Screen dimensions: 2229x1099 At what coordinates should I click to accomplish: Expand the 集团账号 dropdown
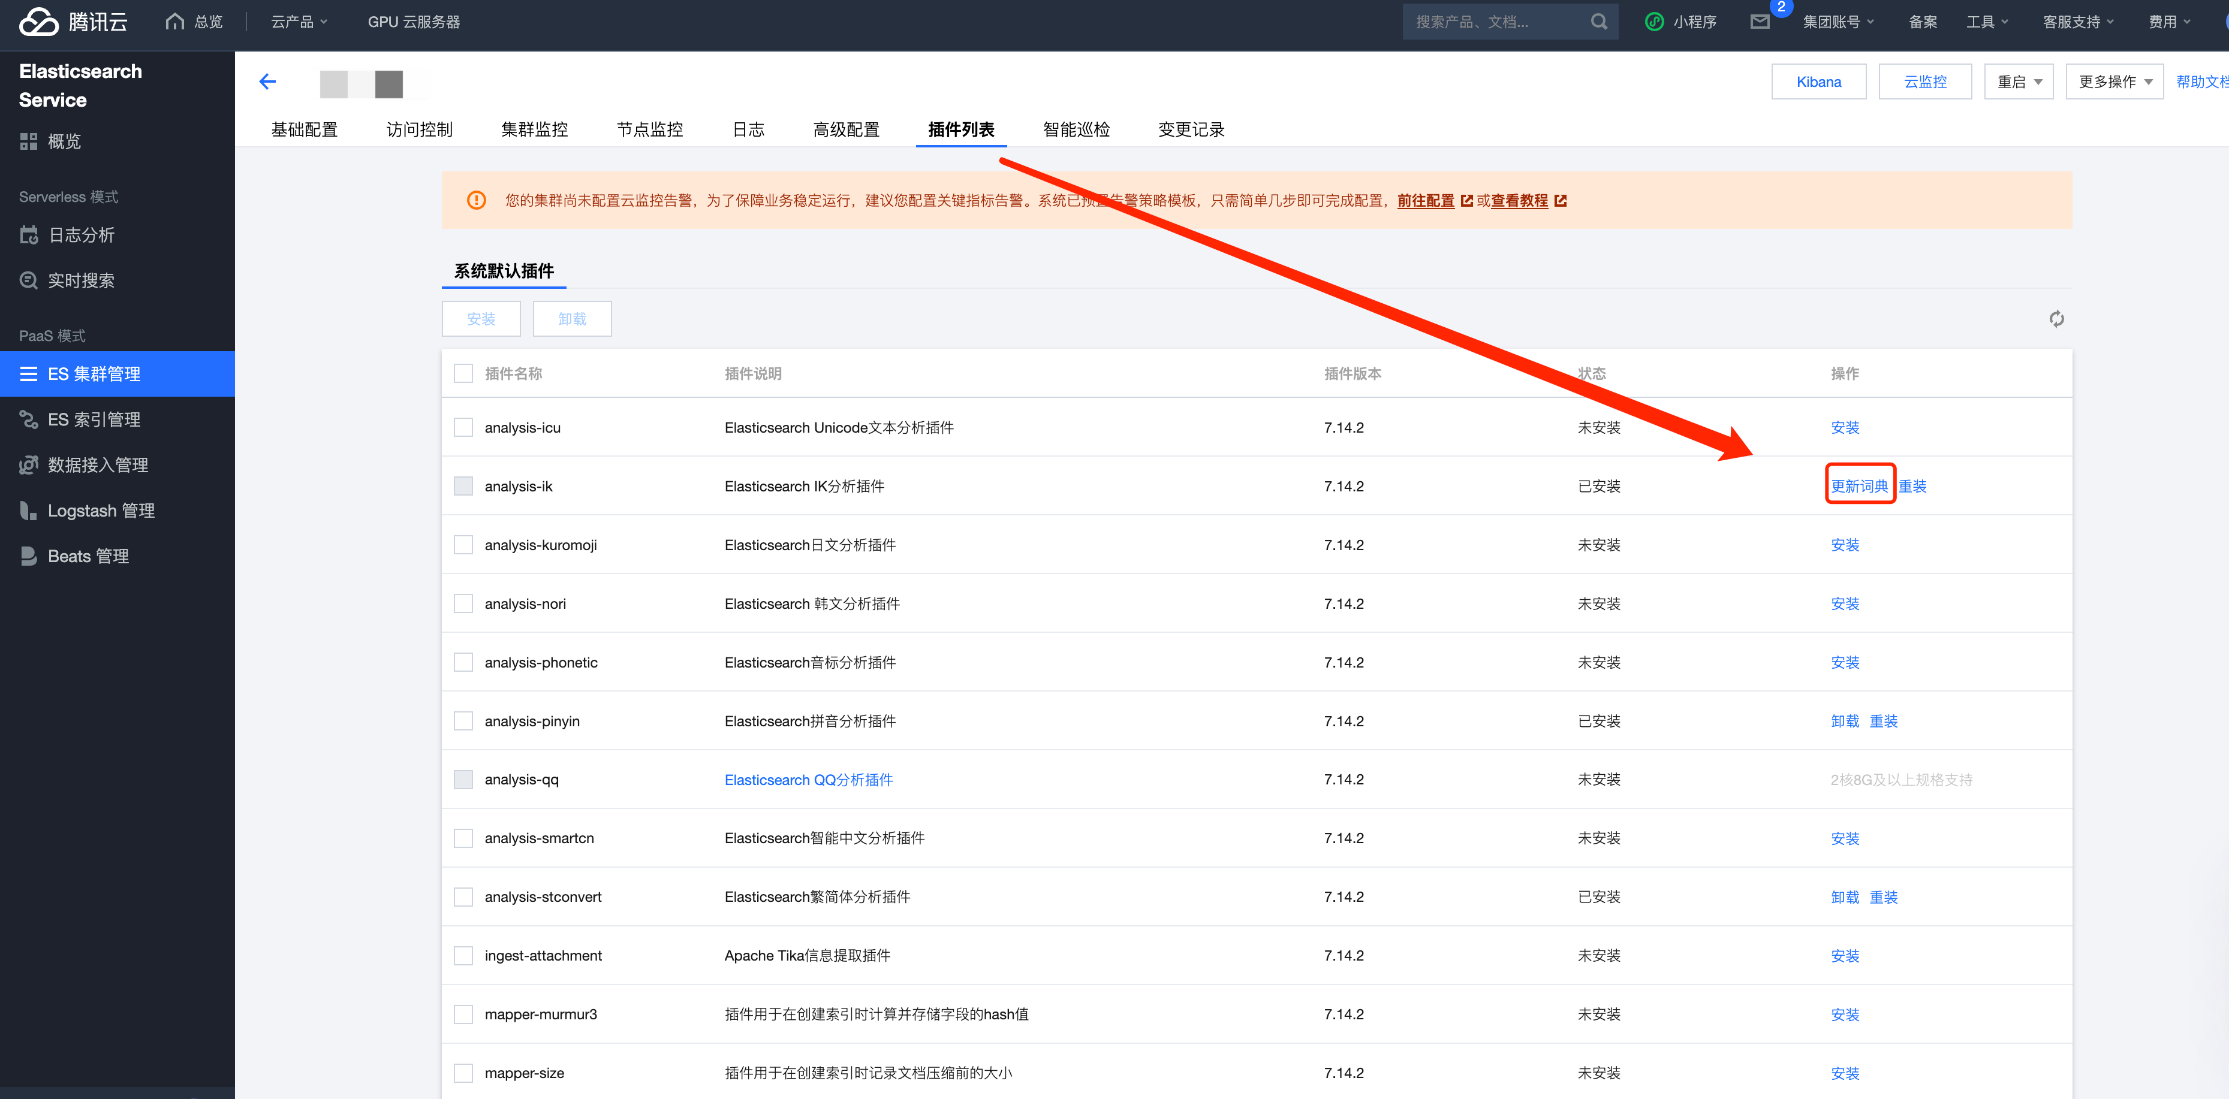click(1838, 22)
